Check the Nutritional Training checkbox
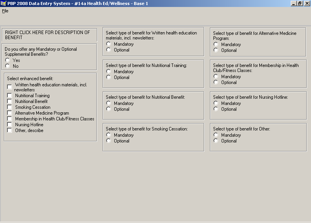 pos(9,95)
